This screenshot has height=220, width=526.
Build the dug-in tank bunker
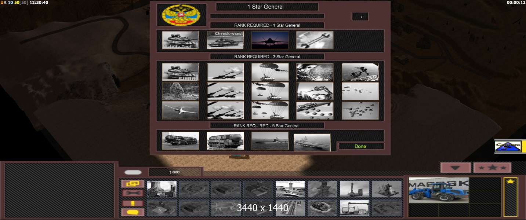tap(323, 208)
